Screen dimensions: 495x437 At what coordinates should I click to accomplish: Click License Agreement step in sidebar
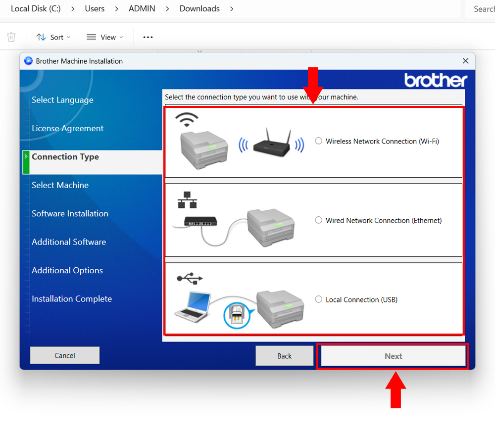click(67, 128)
